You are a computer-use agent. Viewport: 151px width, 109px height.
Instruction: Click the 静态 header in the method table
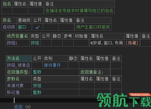[x=73, y=58]
